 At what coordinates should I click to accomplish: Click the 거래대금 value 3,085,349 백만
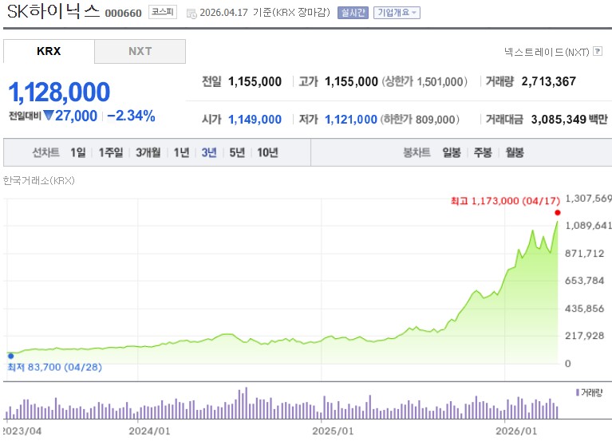point(570,120)
